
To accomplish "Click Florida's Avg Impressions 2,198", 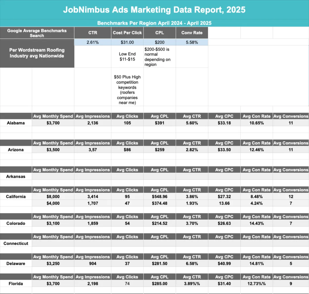I will click(x=93, y=284).
